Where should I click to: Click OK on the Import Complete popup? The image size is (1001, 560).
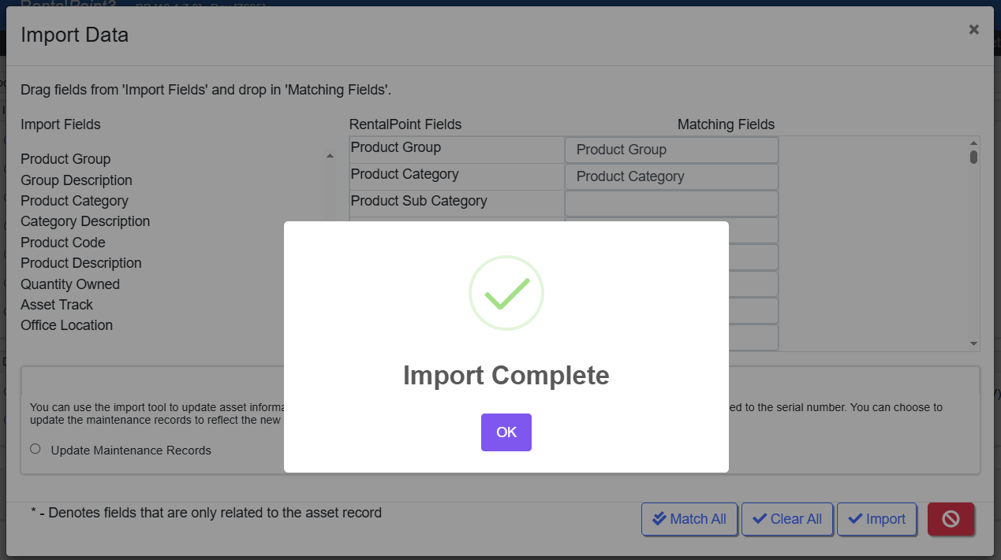506,432
